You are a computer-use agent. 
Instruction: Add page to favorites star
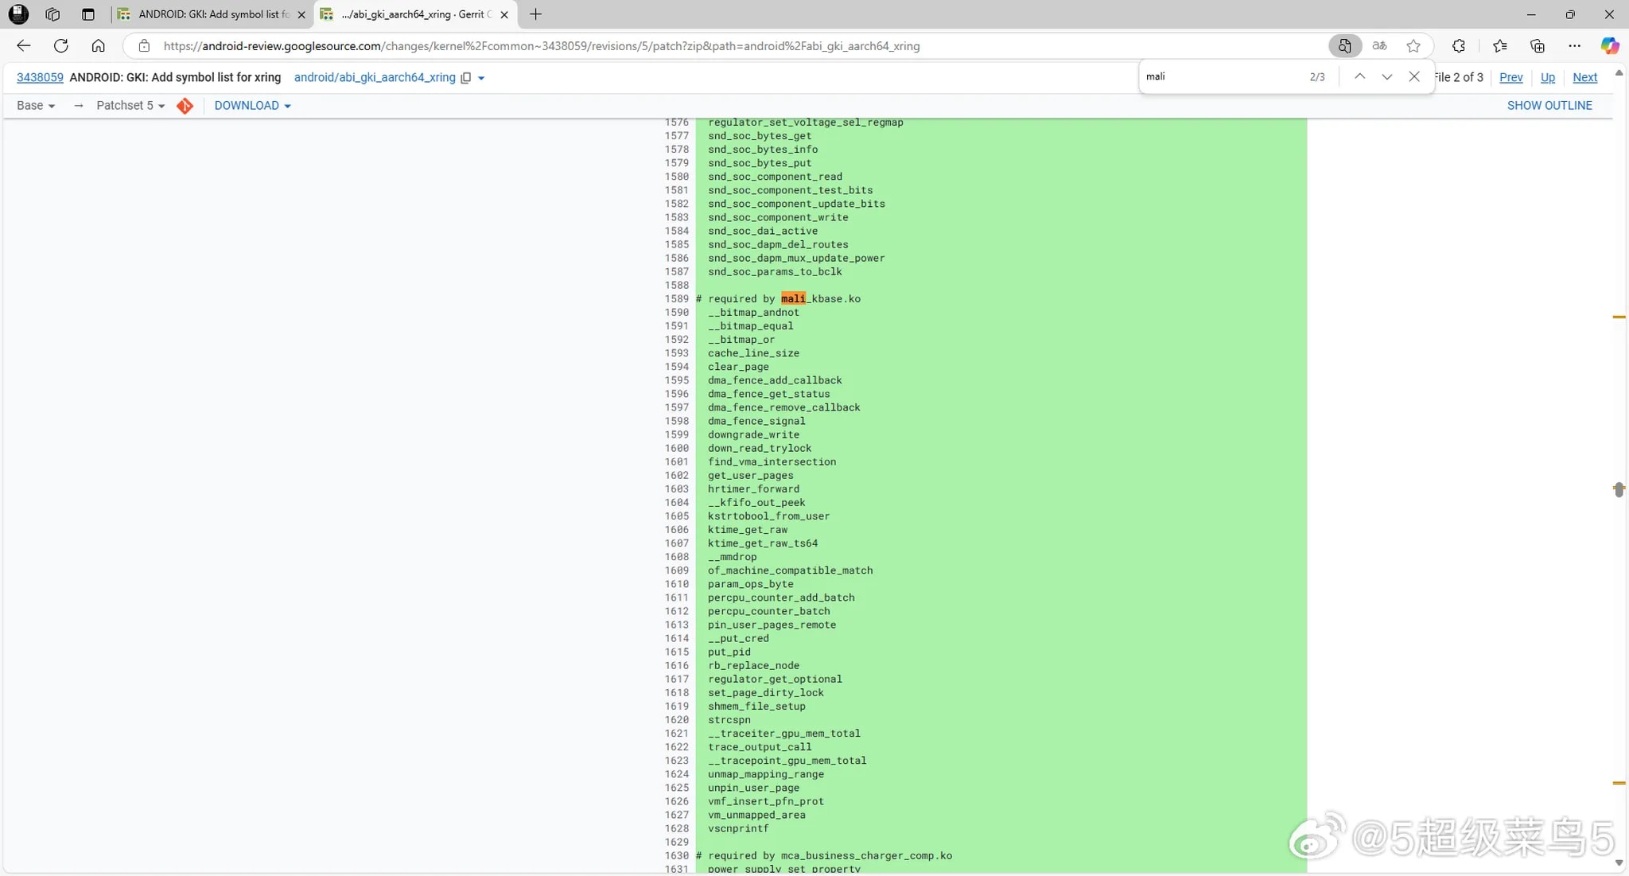click(x=1413, y=45)
